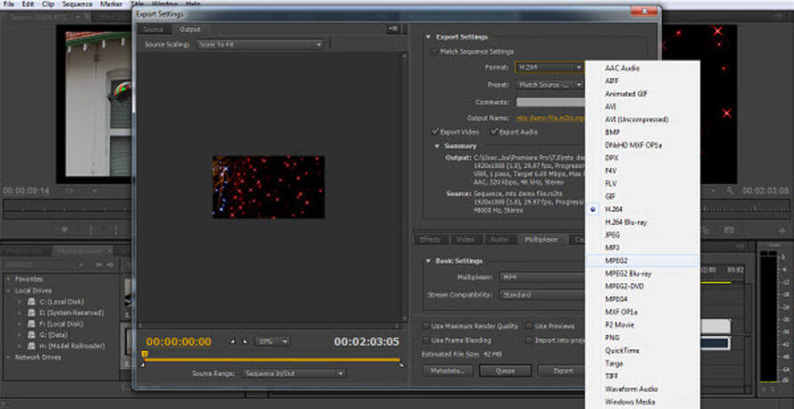This screenshot has height=409, width=794.
Task: Click into the Comments field
Action: [550, 103]
